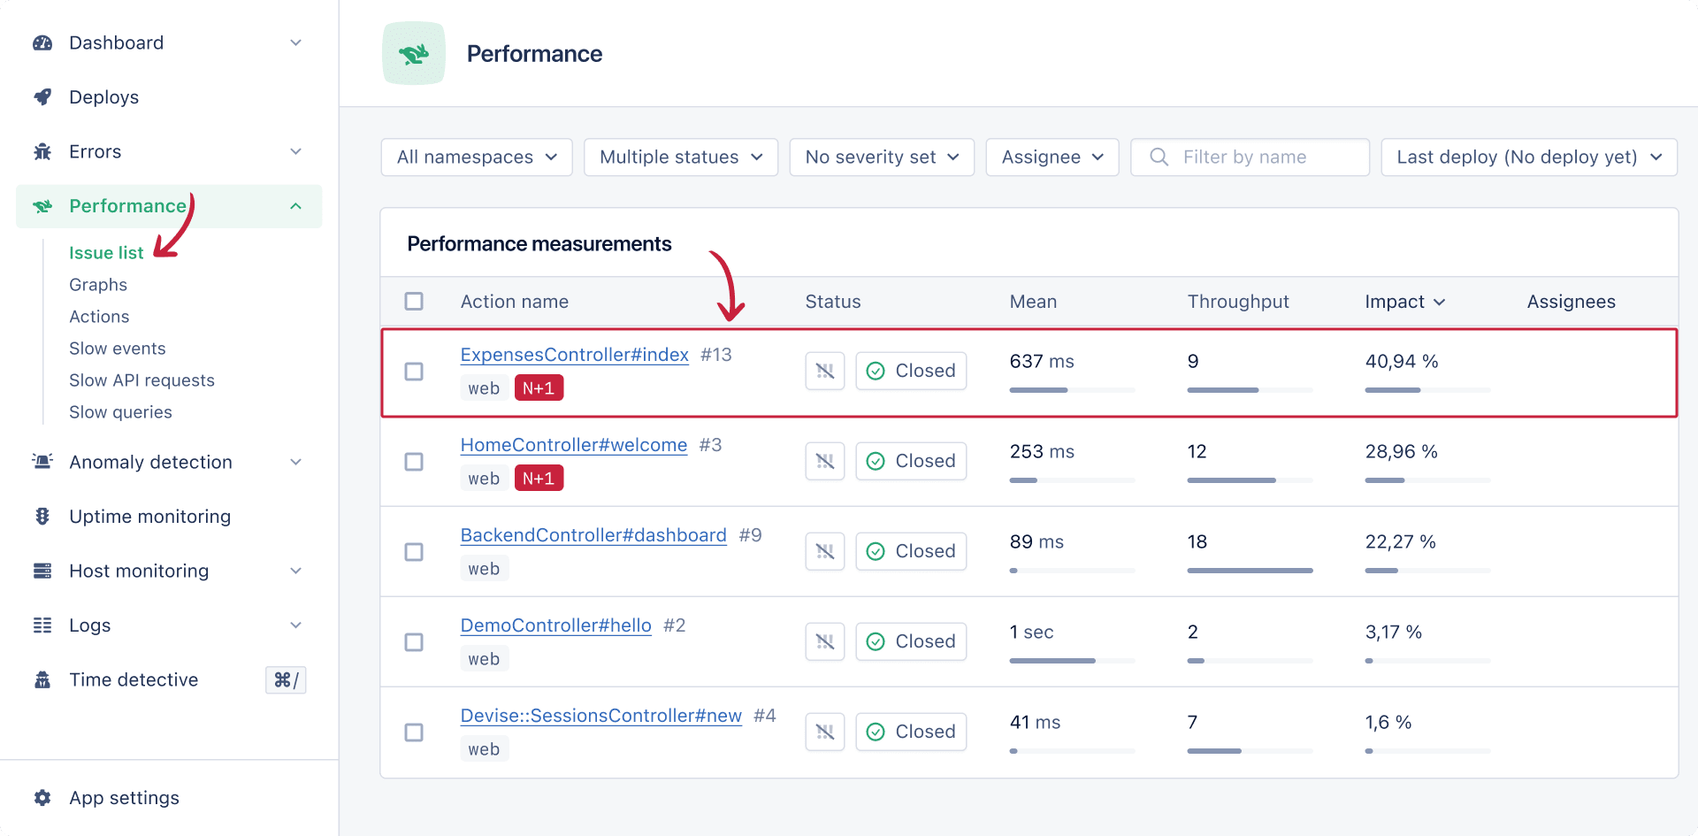Screen dimensions: 1698x836
Task: Check the HomeController#welcome row checkbox
Action: pos(414,462)
